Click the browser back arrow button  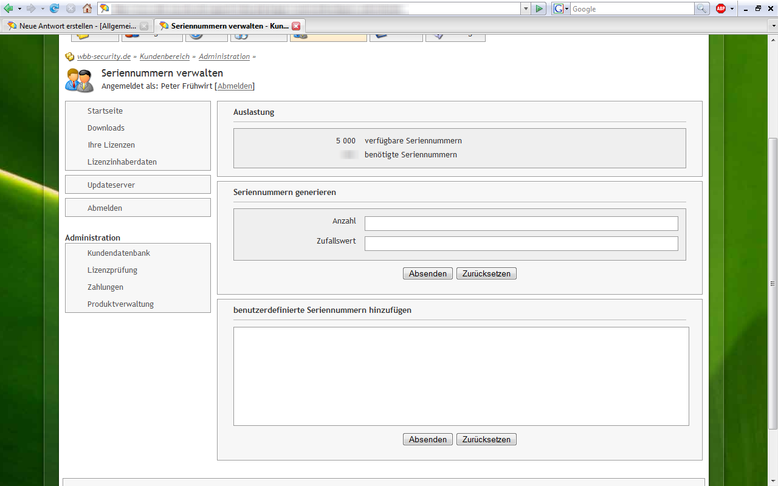click(9, 9)
